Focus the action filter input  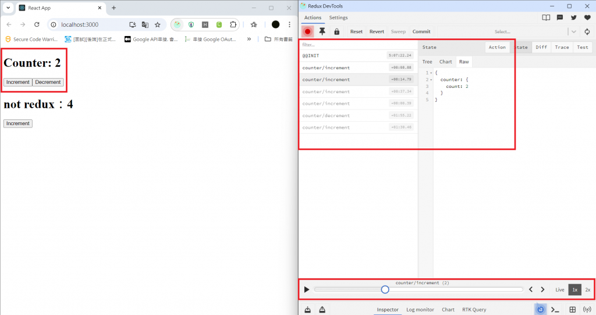[359, 45]
